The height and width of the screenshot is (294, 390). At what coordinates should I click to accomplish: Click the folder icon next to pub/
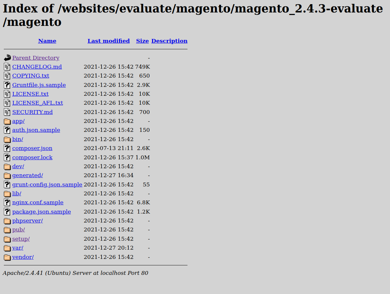pyautogui.click(x=7, y=229)
